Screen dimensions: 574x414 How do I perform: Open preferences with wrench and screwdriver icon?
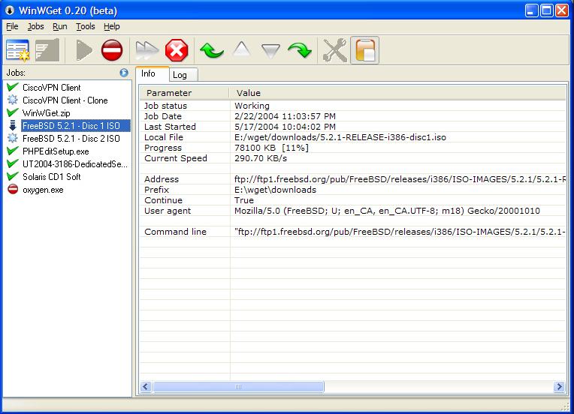click(x=335, y=50)
